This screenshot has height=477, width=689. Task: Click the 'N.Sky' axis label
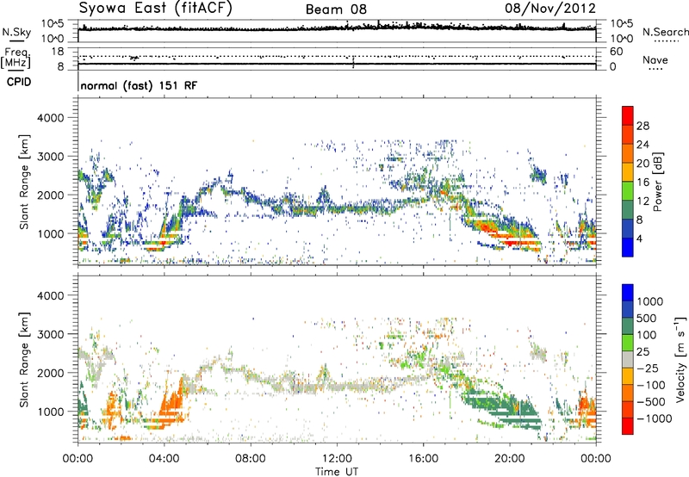(16, 32)
